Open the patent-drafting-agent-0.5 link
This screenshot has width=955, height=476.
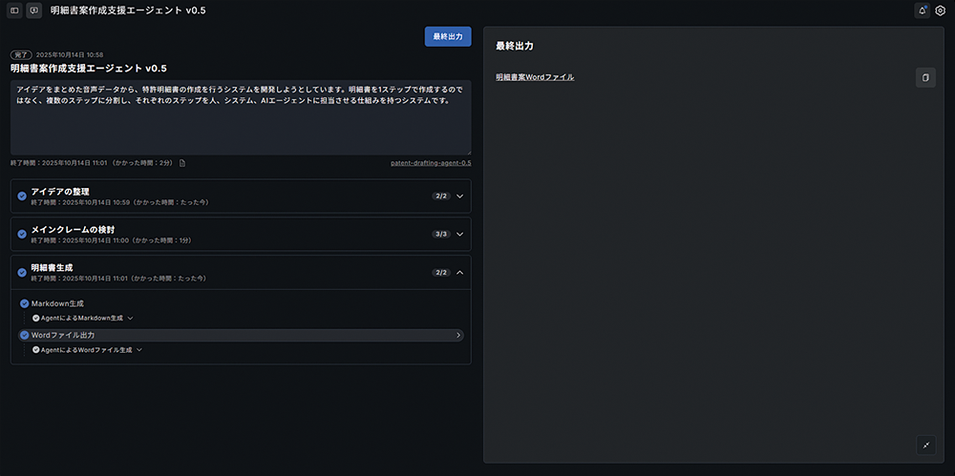click(x=430, y=163)
